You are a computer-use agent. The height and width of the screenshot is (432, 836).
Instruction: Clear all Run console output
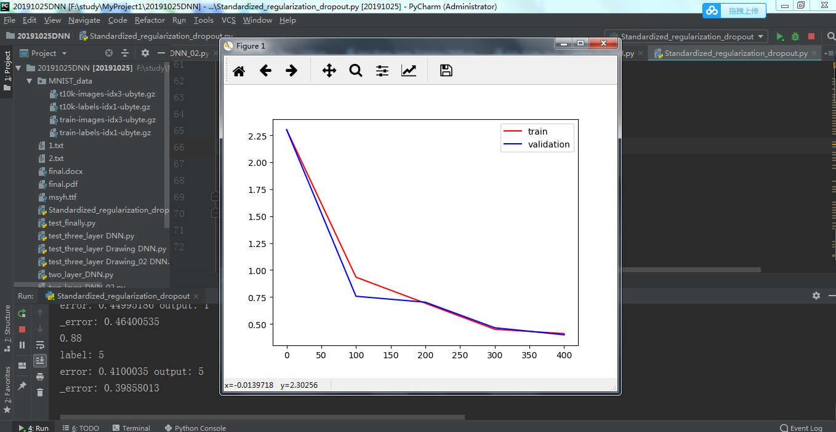(40, 392)
